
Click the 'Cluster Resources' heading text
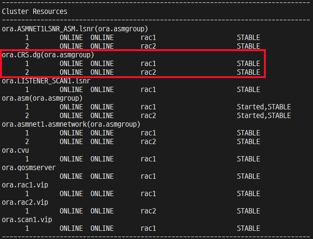pos(35,12)
